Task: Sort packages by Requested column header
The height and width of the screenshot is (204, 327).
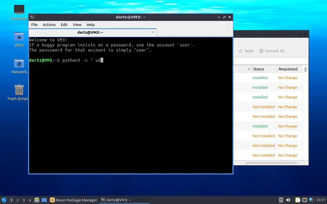Action: (x=290, y=69)
